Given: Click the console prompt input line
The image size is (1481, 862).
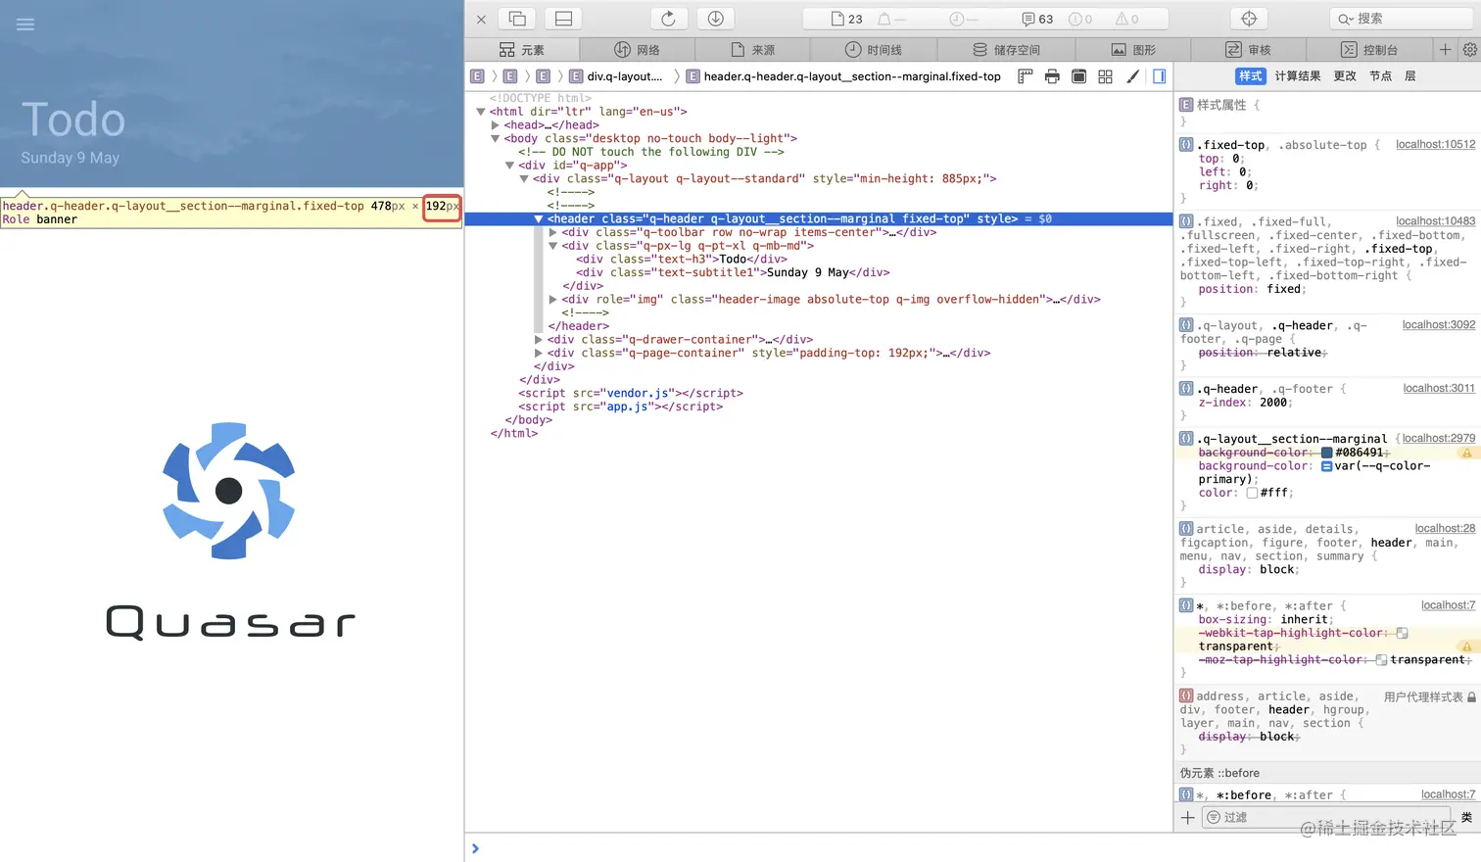Looking at the screenshot, I should [973, 848].
